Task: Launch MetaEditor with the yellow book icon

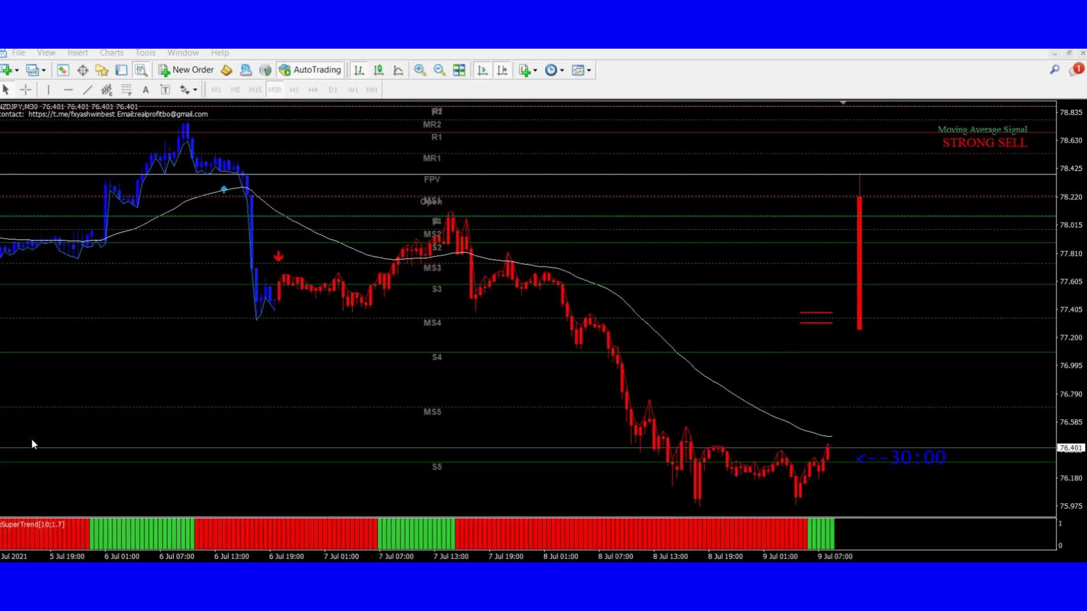Action: coord(226,70)
